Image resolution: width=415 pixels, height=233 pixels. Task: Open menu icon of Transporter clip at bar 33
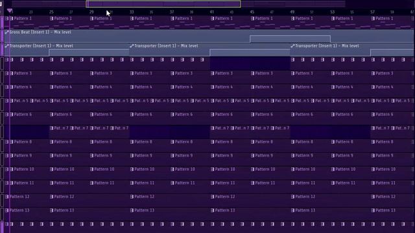(x=132, y=46)
